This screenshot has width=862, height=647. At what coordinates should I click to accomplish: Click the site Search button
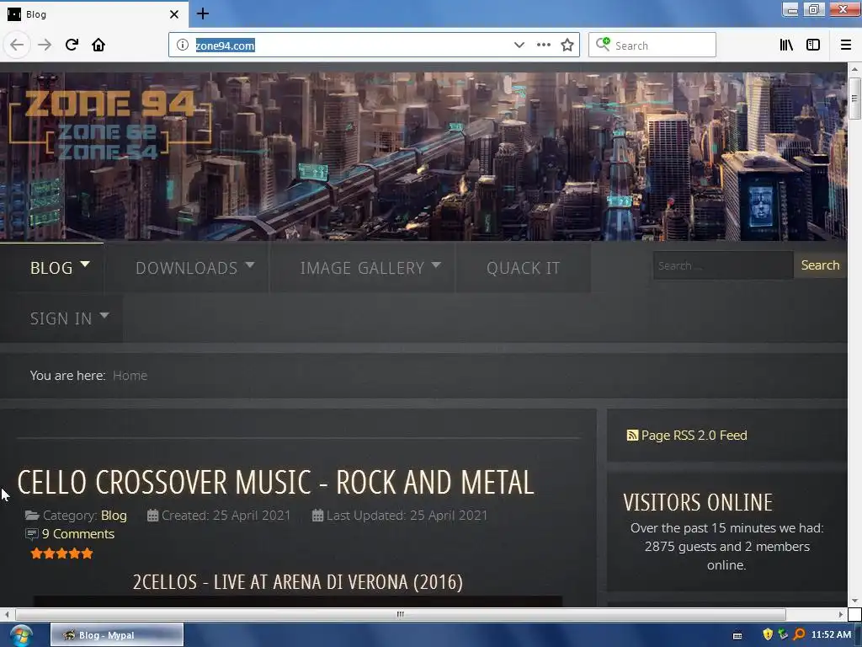click(x=820, y=265)
